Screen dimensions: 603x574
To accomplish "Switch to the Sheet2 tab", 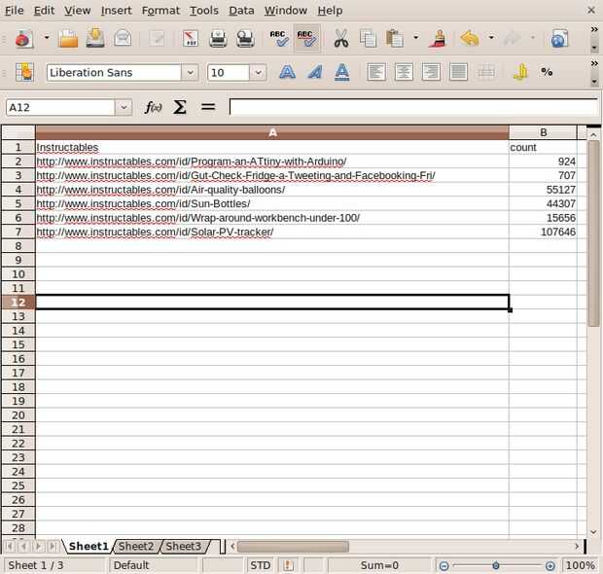I will [x=136, y=547].
